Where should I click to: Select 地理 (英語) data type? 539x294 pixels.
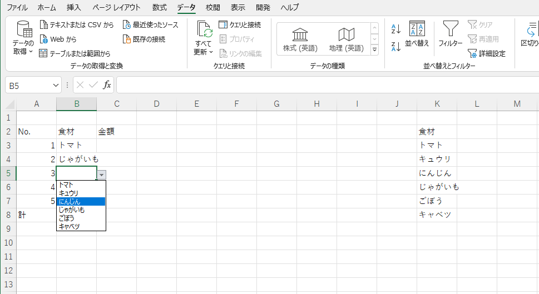coord(346,39)
